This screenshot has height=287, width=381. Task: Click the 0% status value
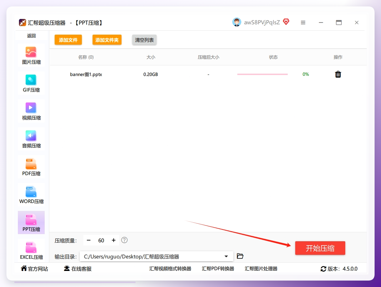[306, 74]
